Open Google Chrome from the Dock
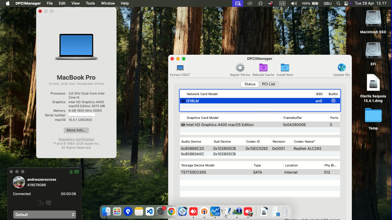 pyautogui.click(x=172, y=211)
